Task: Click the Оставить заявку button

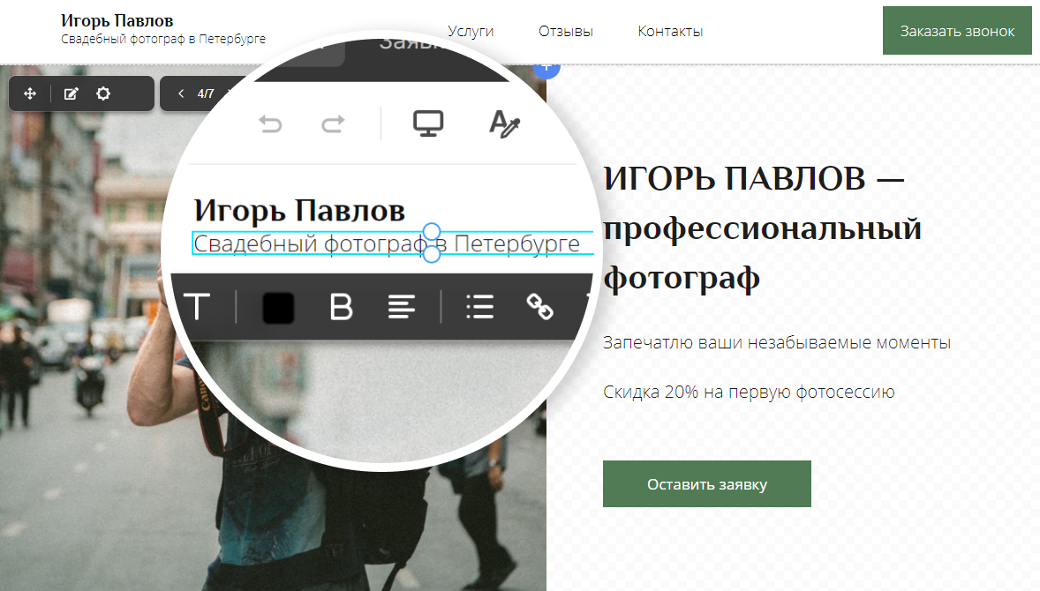Action: pos(707,483)
